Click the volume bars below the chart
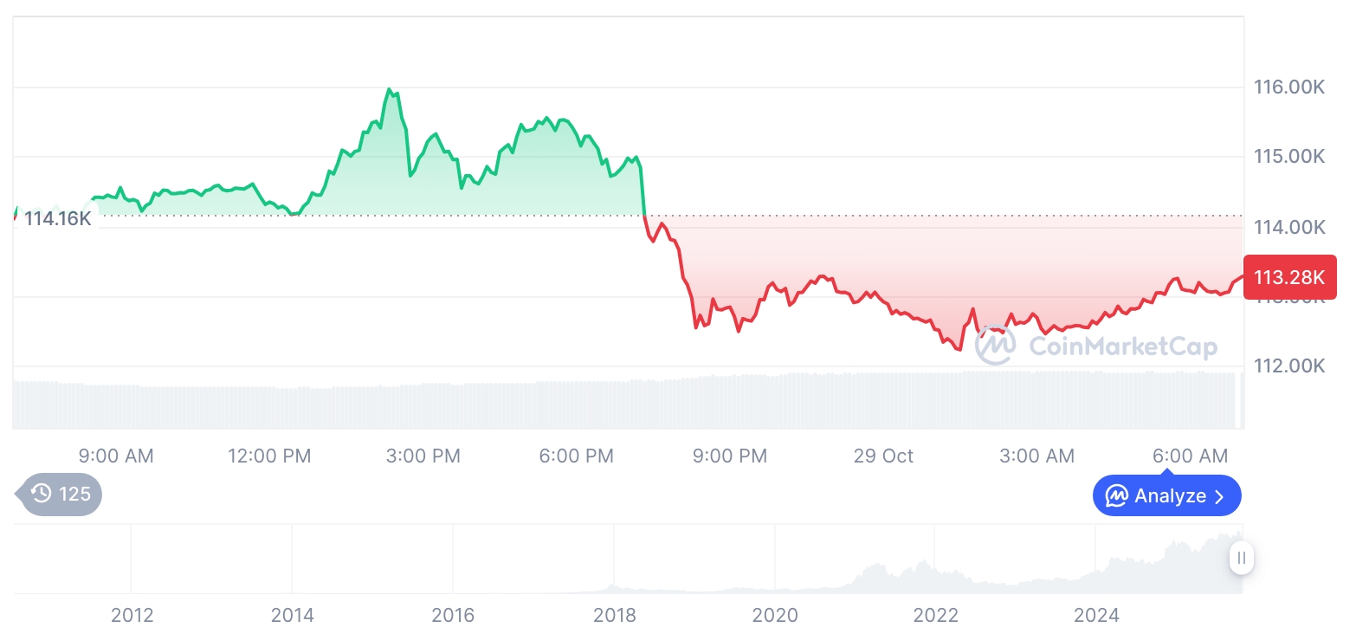 (606, 401)
